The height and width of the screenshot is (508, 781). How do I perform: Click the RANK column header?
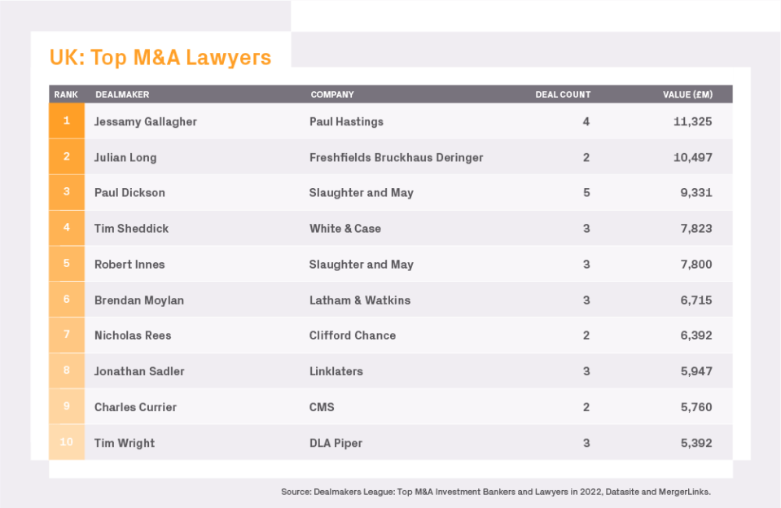(66, 94)
